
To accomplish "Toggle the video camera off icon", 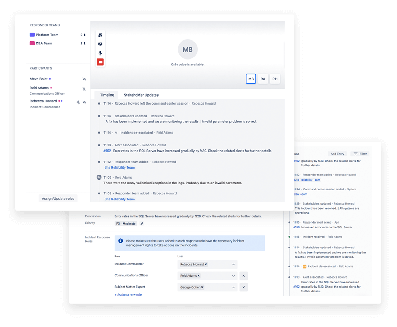I will pos(100,62).
